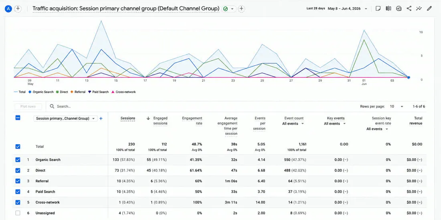Image resolution: width=441 pixels, height=220 pixels.
Task: Open the Insights sparkline icon
Action: [419, 8]
